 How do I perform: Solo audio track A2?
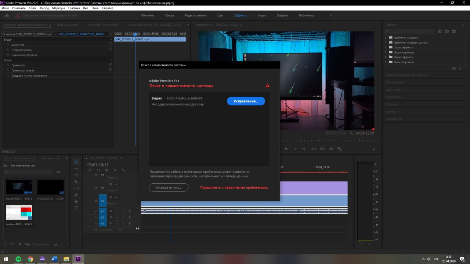(x=123, y=217)
